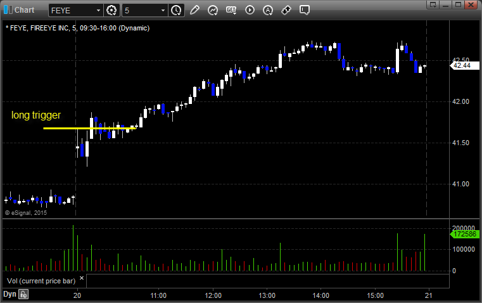Click the current price marker 42.44
The image size is (482, 303).
(464, 65)
